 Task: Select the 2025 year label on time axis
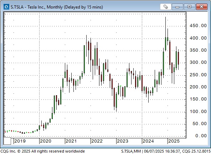click(174, 141)
